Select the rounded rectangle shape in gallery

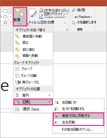click(6, 11)
